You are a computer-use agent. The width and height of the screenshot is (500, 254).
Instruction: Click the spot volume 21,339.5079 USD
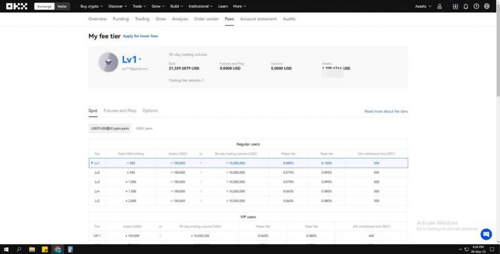184,68
